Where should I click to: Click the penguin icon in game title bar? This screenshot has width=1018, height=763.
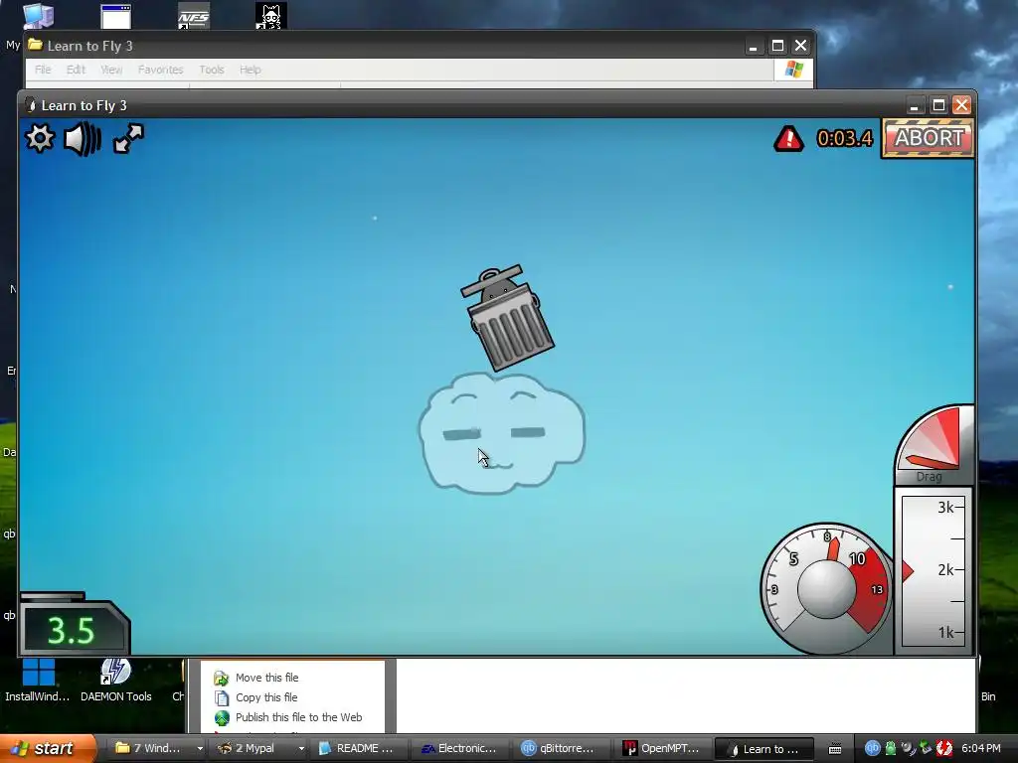point(31,105)
